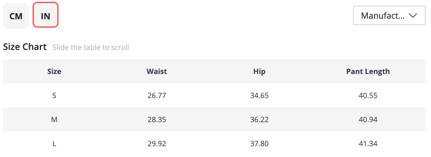This screenshot has height=157, width=431.
Task: Click hip value 37.80
Action: 259,144
